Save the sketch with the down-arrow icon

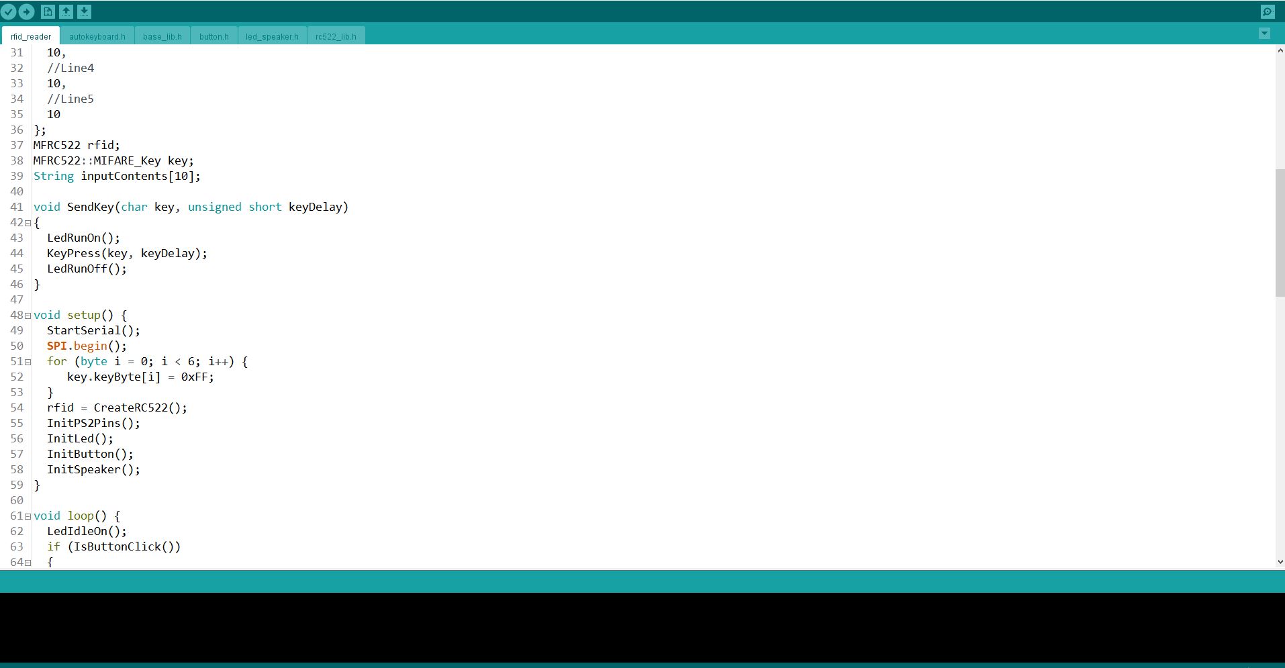84,11
